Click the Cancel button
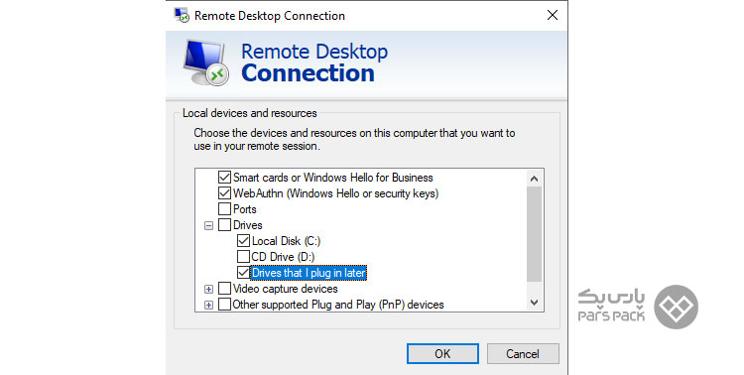Screen dimensions: 744x375 (x=523, y=353)
